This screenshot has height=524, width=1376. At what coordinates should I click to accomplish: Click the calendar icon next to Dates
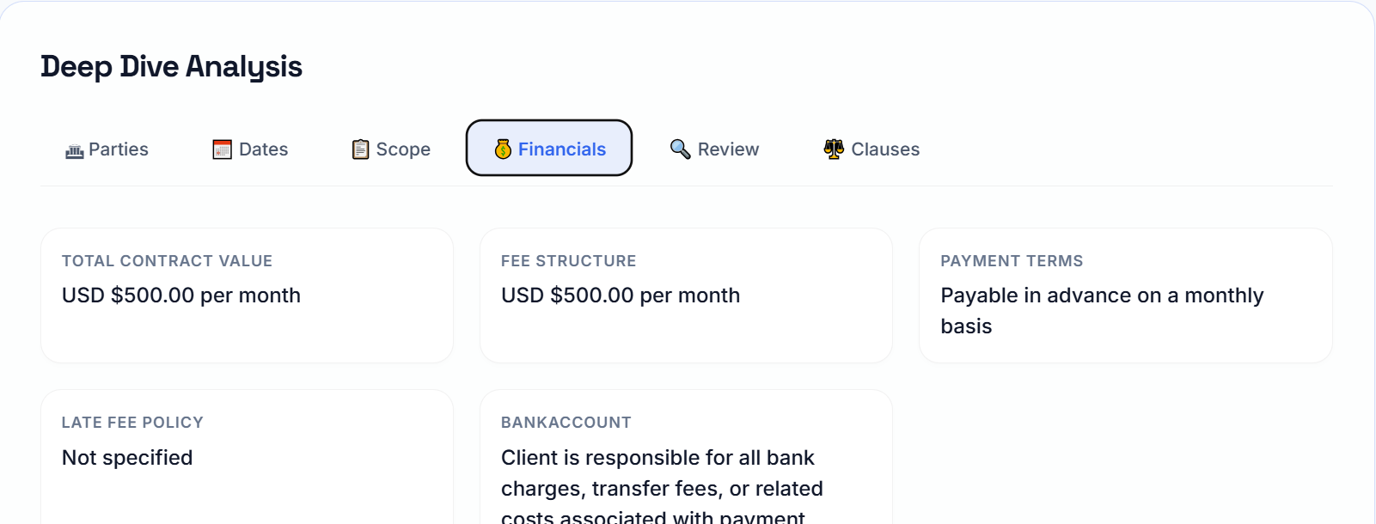221,149
